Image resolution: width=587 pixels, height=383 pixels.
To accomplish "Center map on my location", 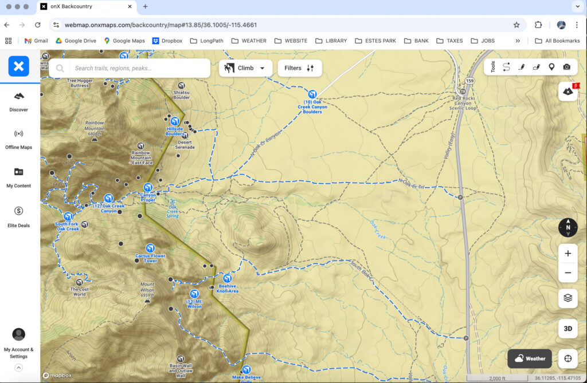I will (x=568, y=358).
